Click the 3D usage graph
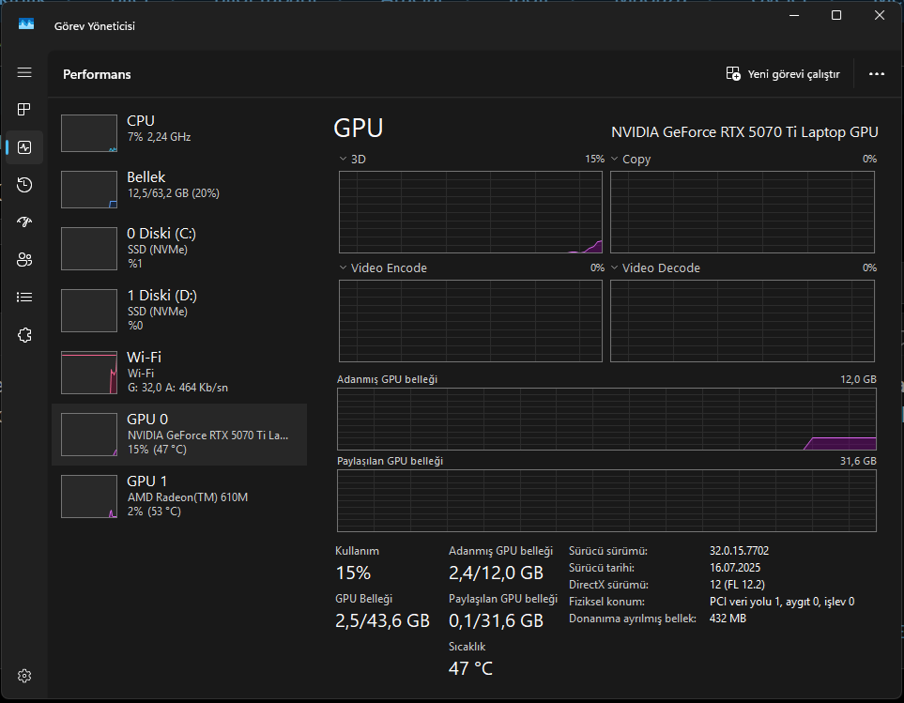This screenshot has width=904, height=703. 470,212
